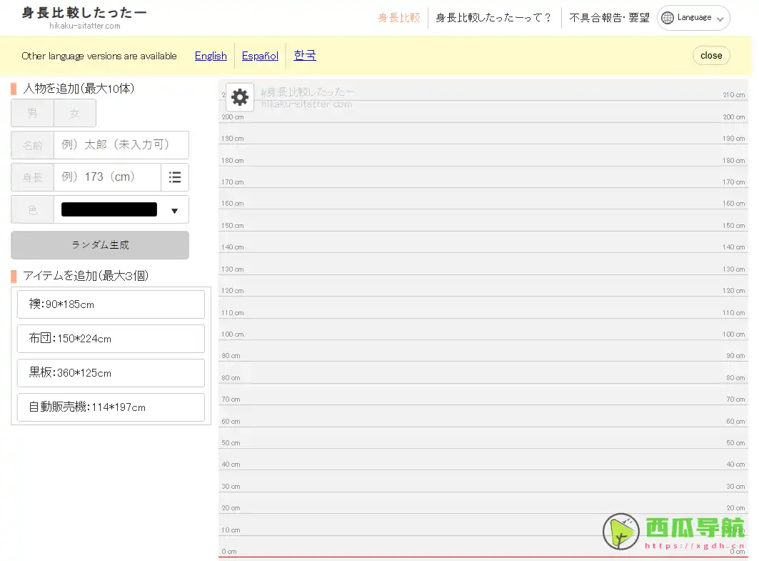The width and height of the screenshot is (759, 561).
Task: Add the 布団:150*224cm item
Action: coord(111,338)
